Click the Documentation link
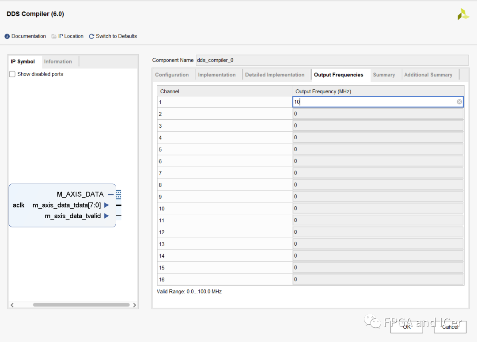Viewport: 477px width, 342px height. [x=29, y=36]
